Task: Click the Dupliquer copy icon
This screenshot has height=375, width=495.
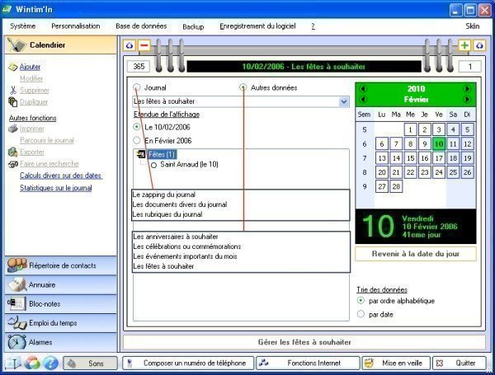Action: tap(13, 102)
